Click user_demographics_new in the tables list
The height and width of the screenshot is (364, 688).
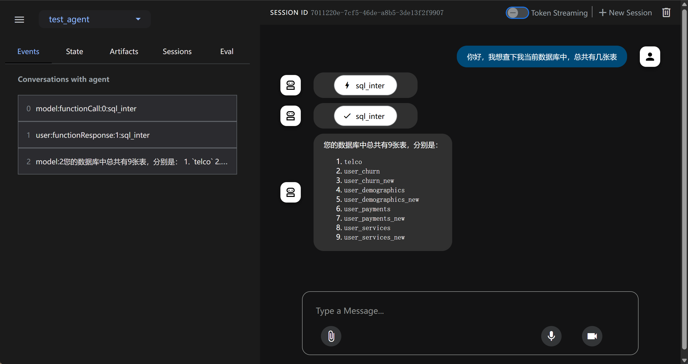[x=381, y=199]
